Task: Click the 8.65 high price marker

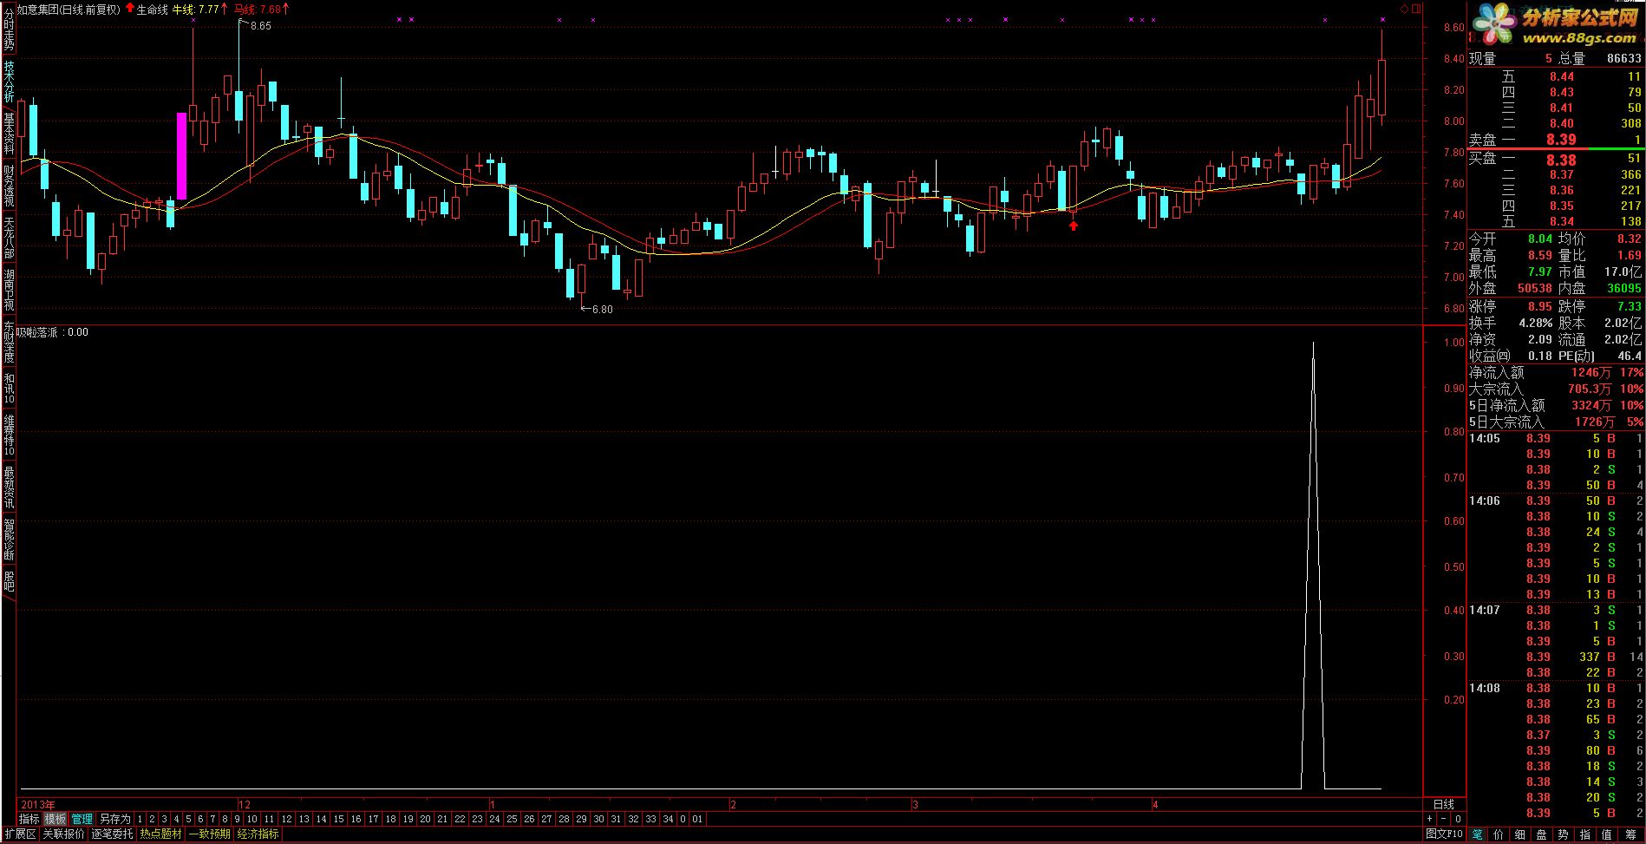Action: coord(260,26)
